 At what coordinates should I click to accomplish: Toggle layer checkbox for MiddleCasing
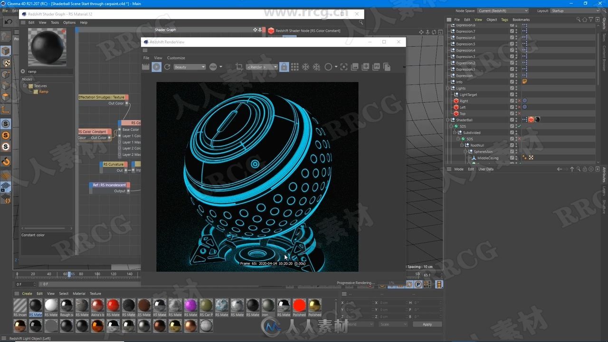click(512, 158)
